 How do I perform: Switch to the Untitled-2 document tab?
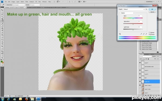35,8
